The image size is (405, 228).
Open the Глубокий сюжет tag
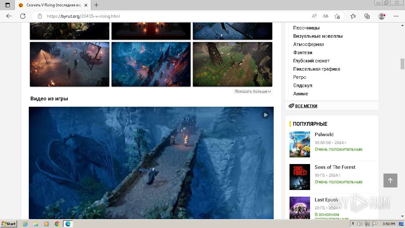pos(311,61)
